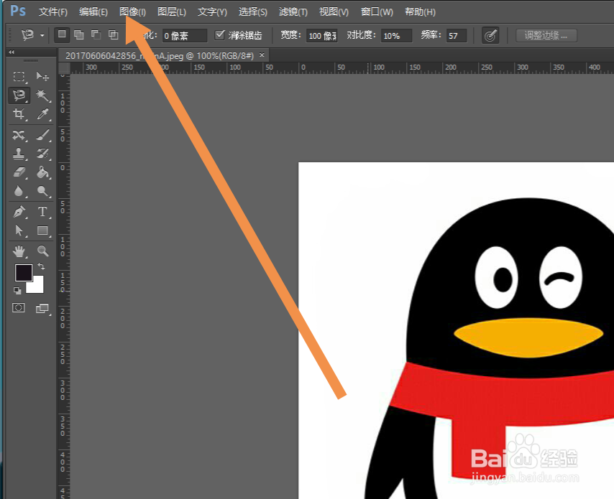Click the Photoshop Ps logo

18,11
